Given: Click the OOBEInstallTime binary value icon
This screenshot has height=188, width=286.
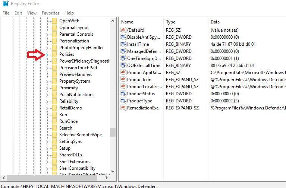Looking at the screenshot, I should [123, 65].
